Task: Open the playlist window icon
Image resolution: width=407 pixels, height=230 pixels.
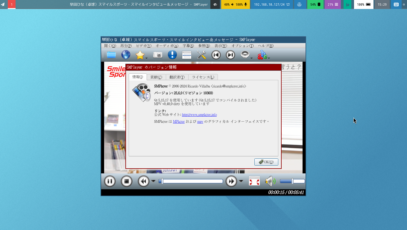Action: click(187, 55)
